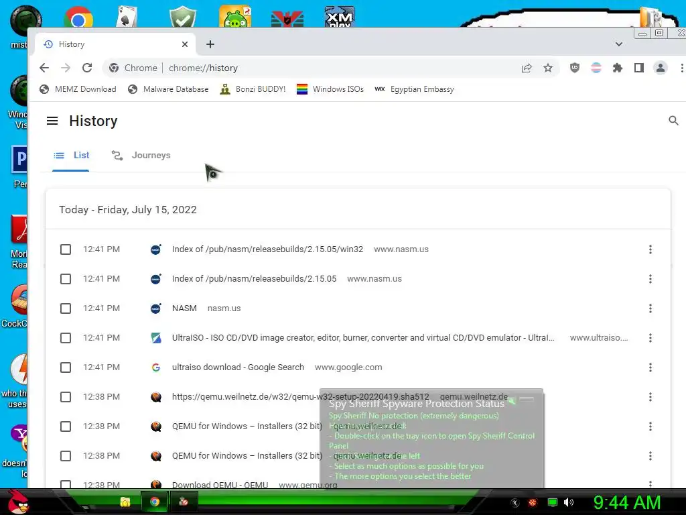Open actions menu for UltraISO entry
Viewport: 686px width, 515px height.
tap(650, 338)
